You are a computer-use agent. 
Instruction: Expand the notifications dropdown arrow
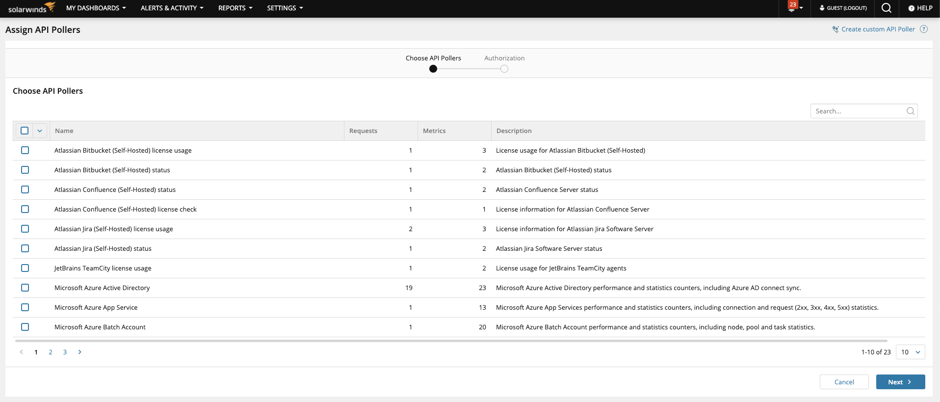click(x=801, y=8)
